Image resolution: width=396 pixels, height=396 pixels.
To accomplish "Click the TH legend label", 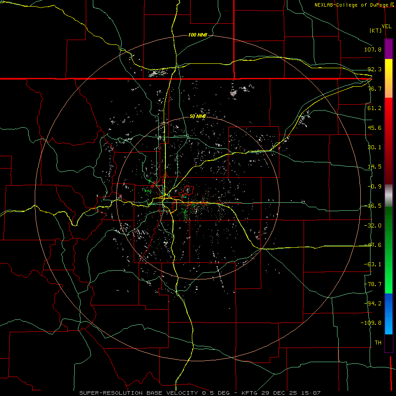I will pos(378,343).
